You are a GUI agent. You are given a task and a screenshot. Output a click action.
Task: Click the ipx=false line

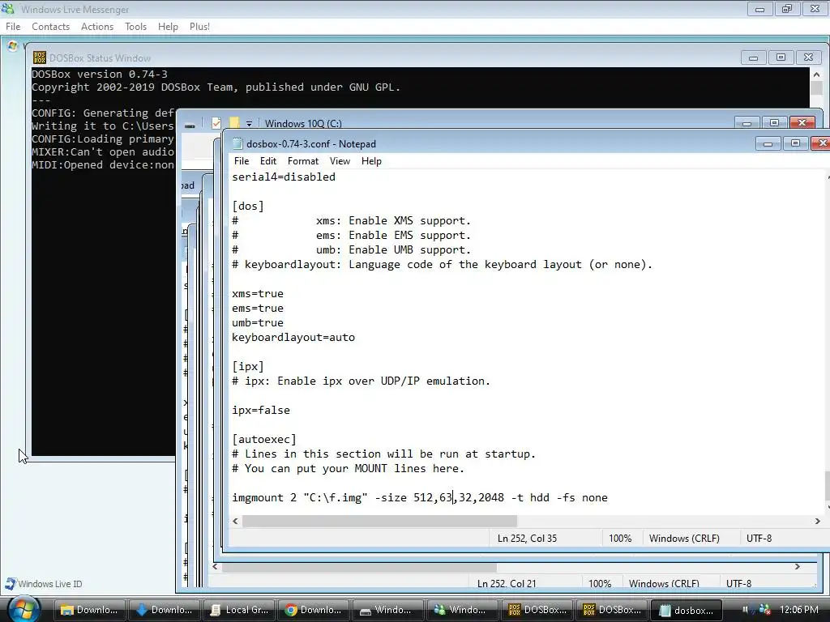pos(261,411)
